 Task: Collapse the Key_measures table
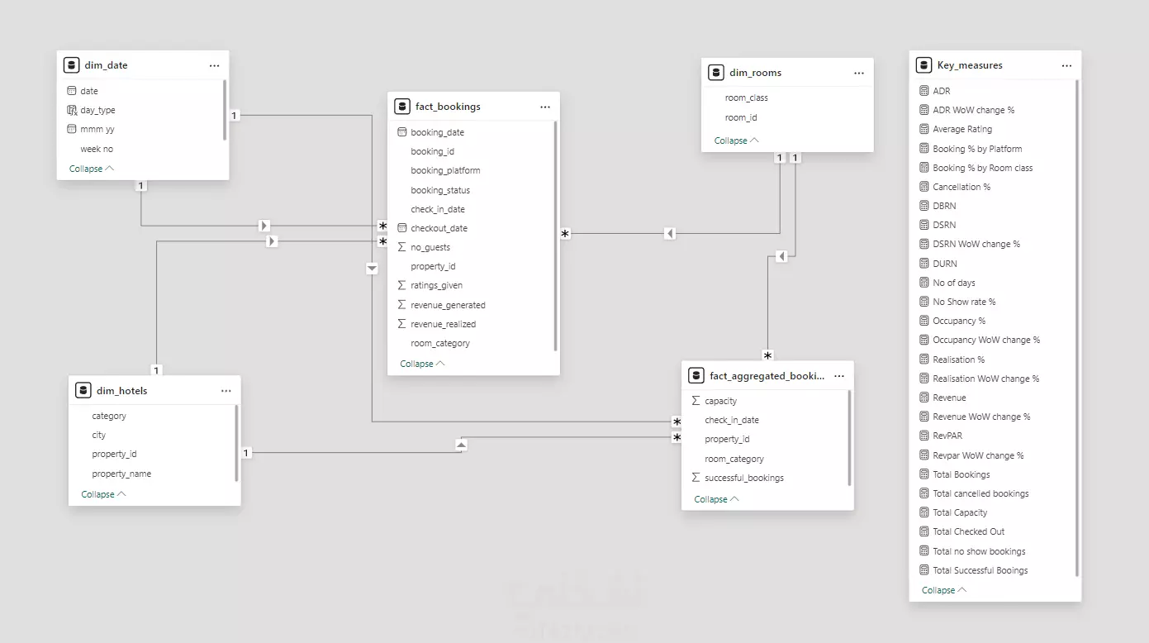pyautogui.click(x=943, y=590)
